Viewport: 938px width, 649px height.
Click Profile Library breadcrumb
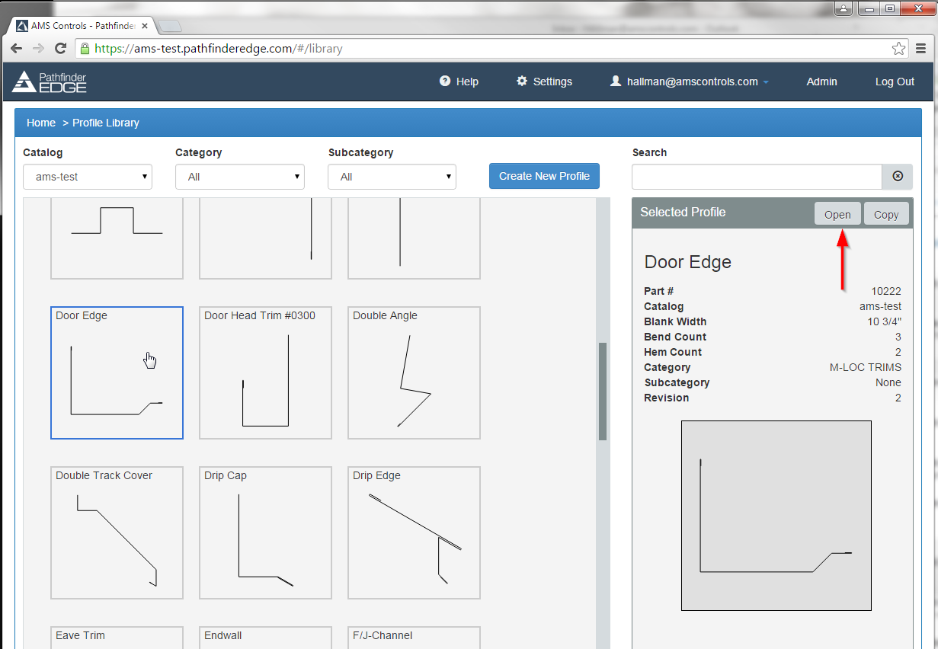pos(106,123)
